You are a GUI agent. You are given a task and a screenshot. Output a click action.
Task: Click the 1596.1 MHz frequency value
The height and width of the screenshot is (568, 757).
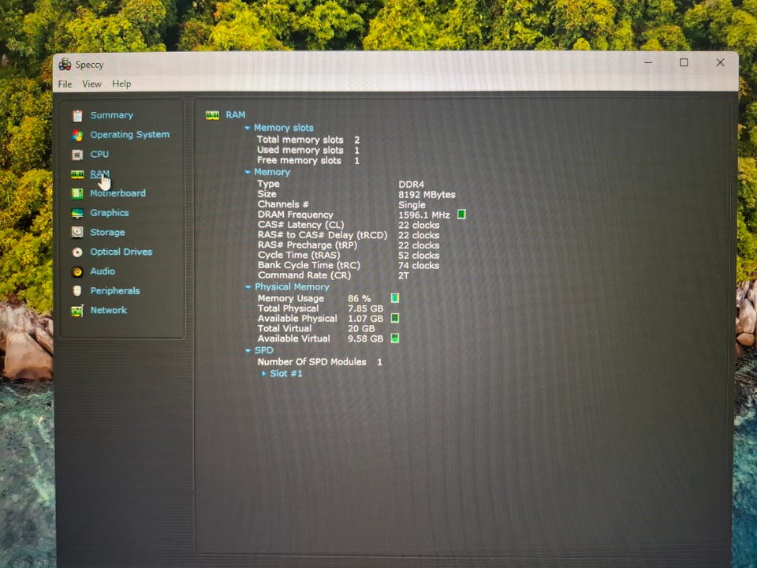[x=424, y=215]
